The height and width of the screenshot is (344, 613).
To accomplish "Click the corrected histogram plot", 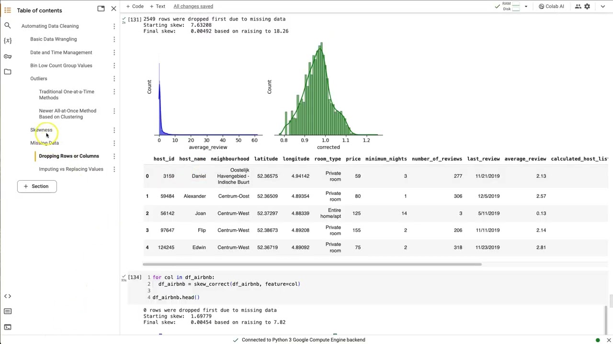I will [x=329, y=96].
